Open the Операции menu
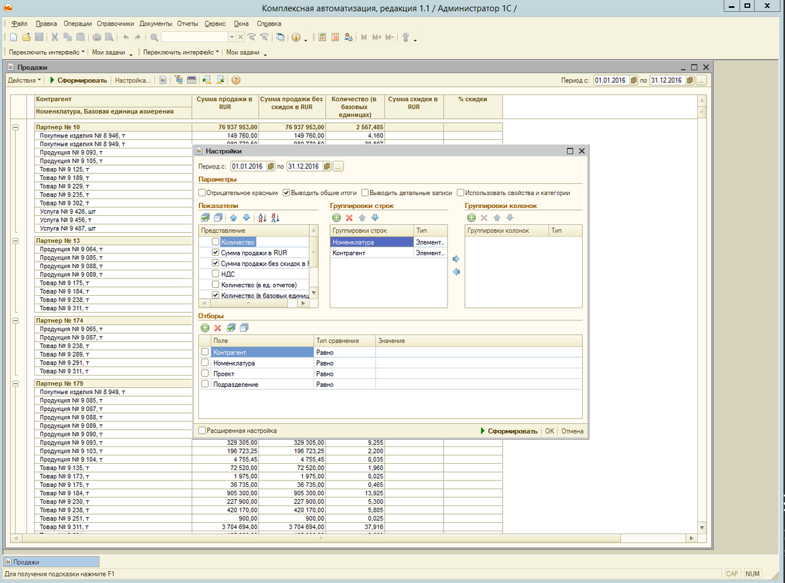Screen dimensions: 785x583 (x=78, y=23)
